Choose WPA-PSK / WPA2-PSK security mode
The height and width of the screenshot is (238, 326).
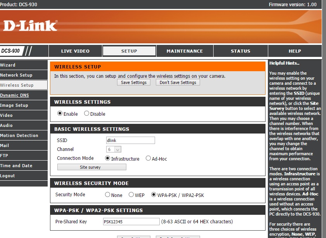pyautogui.click(x=154, y=194)
